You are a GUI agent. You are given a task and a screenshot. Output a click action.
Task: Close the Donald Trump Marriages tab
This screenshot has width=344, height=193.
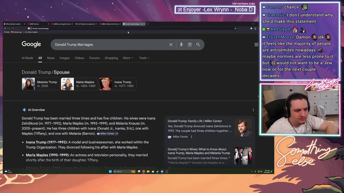pyautogui.click(x=144, y=24)
